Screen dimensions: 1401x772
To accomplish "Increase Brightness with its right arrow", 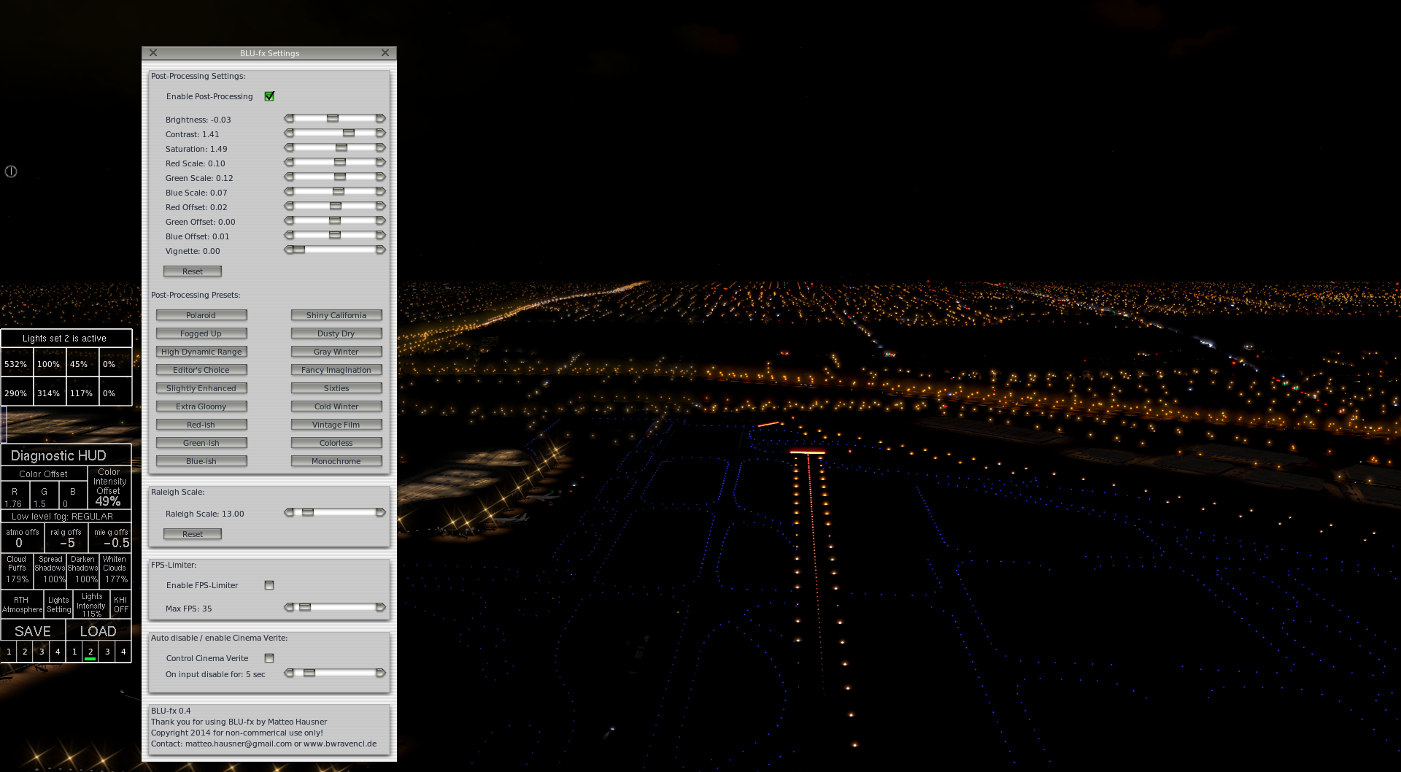I will (380, 118).
